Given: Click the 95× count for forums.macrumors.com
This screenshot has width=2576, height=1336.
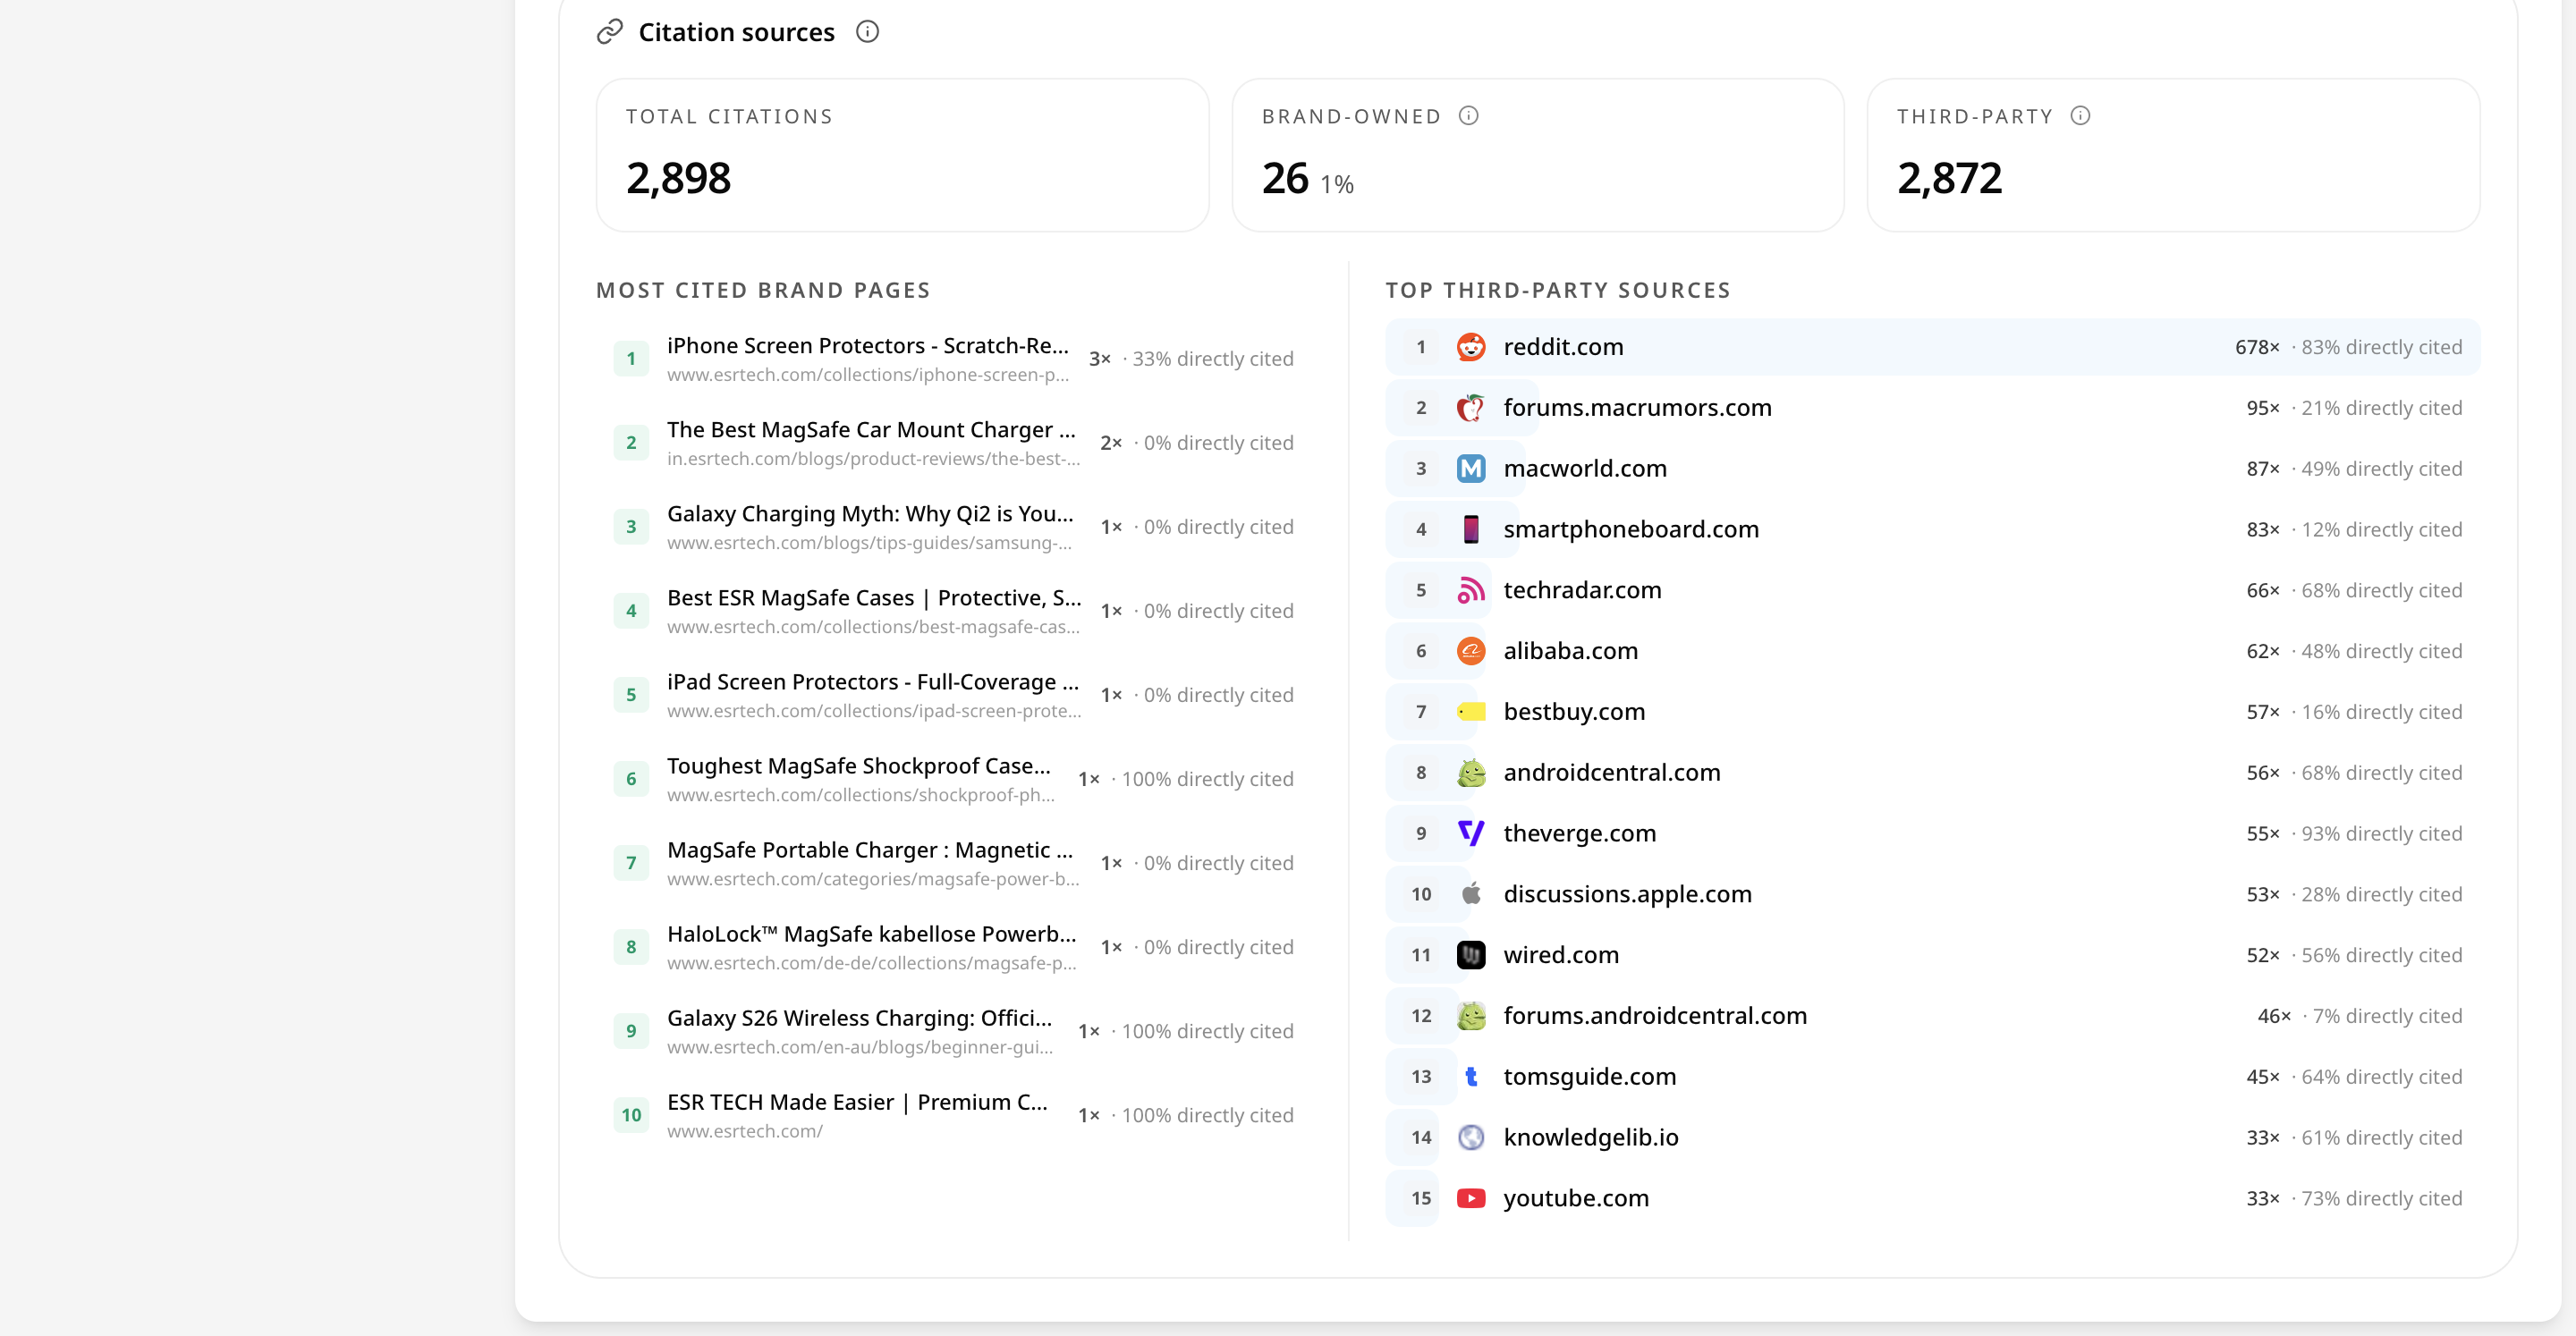Looking at the screenshot, I should pyautogui.click(x=2262, y=408).
